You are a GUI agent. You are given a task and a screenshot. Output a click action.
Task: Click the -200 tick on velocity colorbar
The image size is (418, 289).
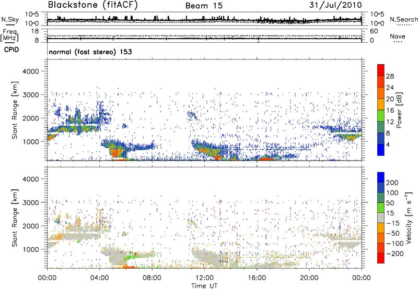click(394, 254)
